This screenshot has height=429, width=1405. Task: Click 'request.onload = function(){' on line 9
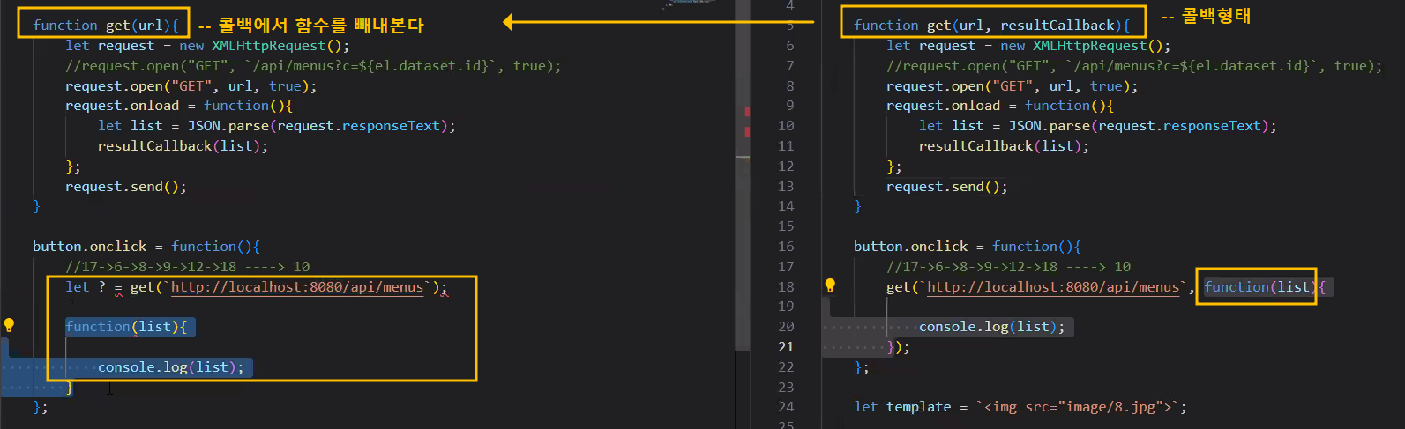click(x=1000, y=106)
